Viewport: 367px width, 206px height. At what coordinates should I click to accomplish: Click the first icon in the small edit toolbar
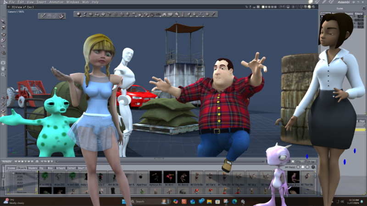[x=43, y=16]
